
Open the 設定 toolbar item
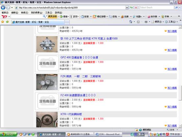pyautogui.click(x=74, y=17)
